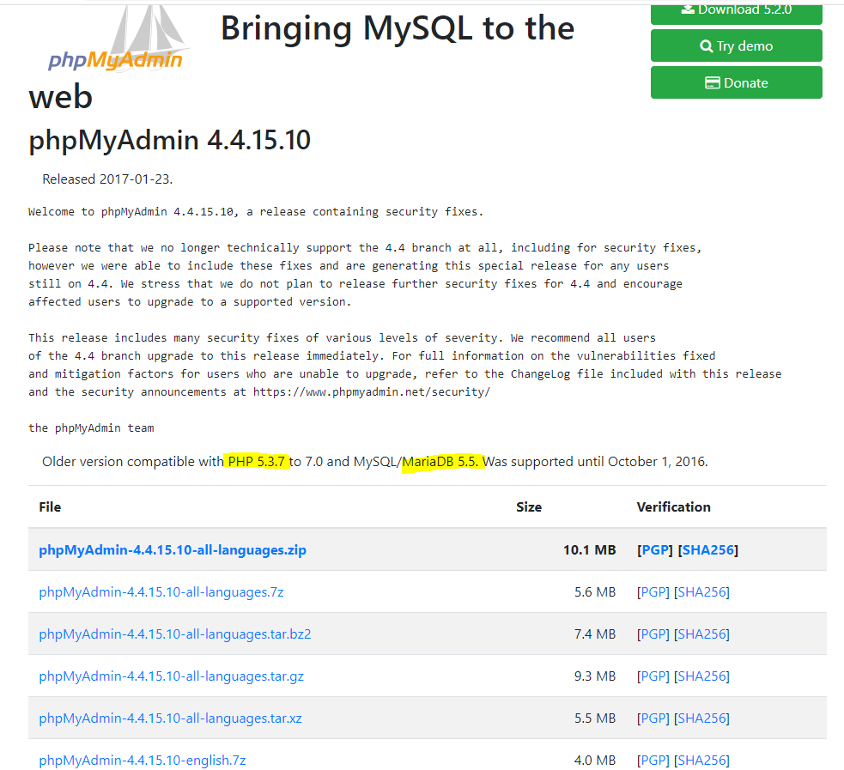The height and width of the screenshot is (770, 844).
Task: Open SHA256 checksum for english.7z
Action: pos(701,760)
